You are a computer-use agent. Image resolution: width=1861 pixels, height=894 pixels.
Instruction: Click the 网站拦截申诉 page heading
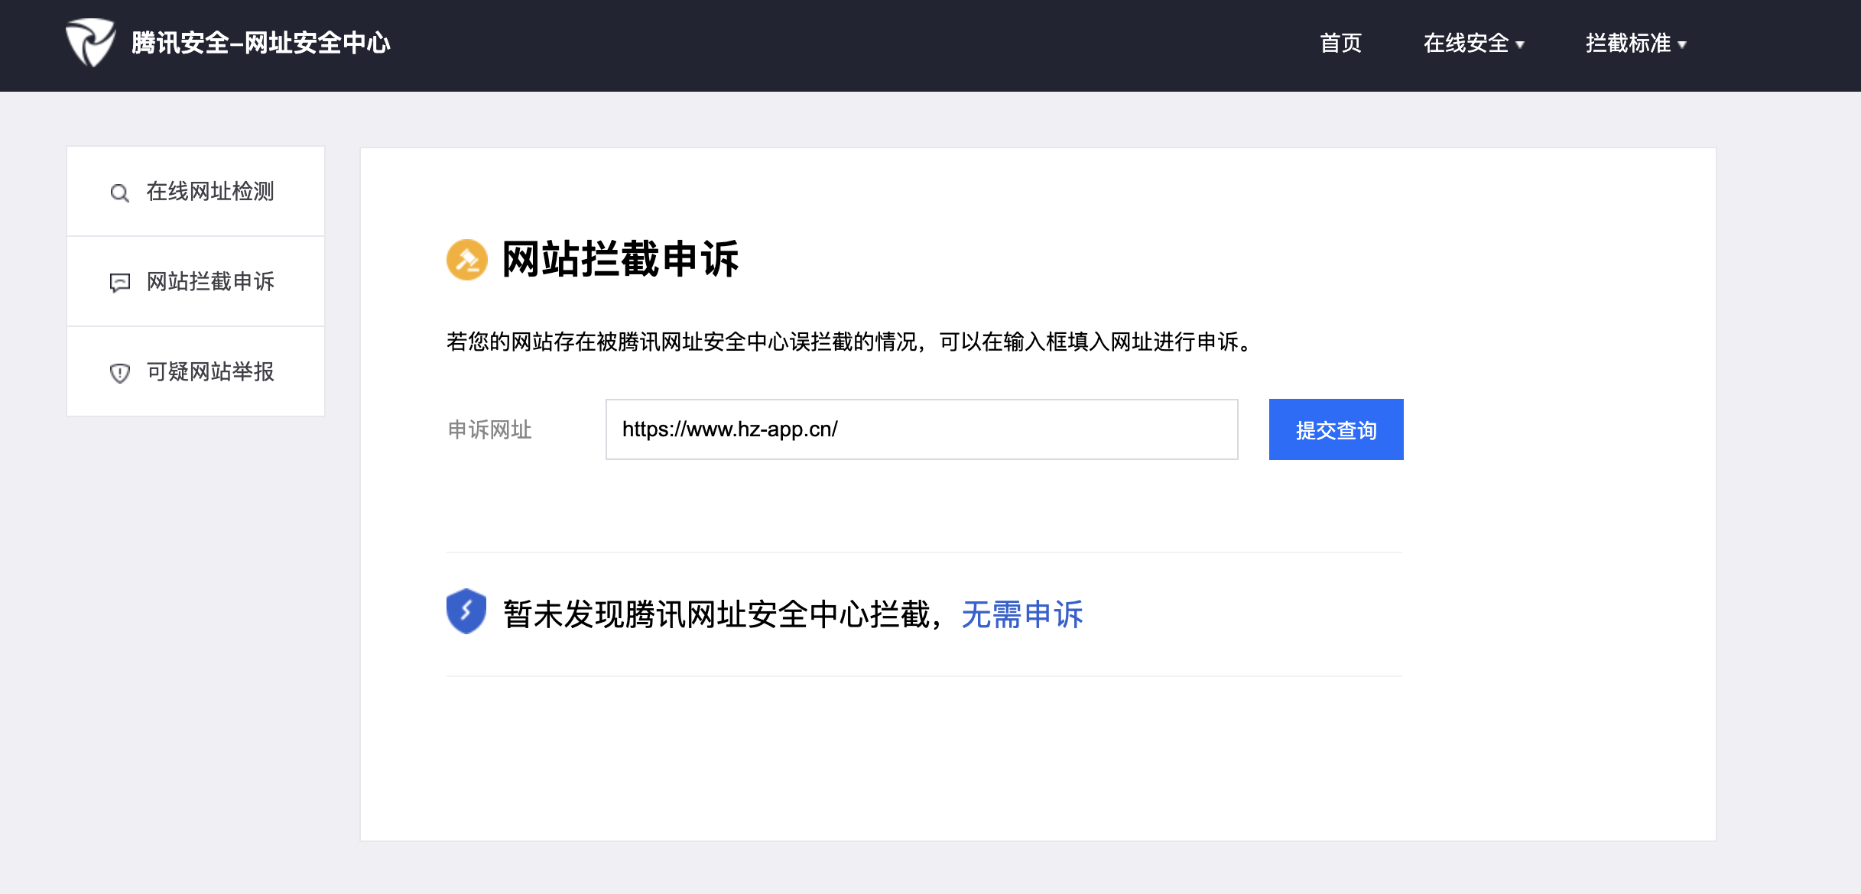(620, 258)
